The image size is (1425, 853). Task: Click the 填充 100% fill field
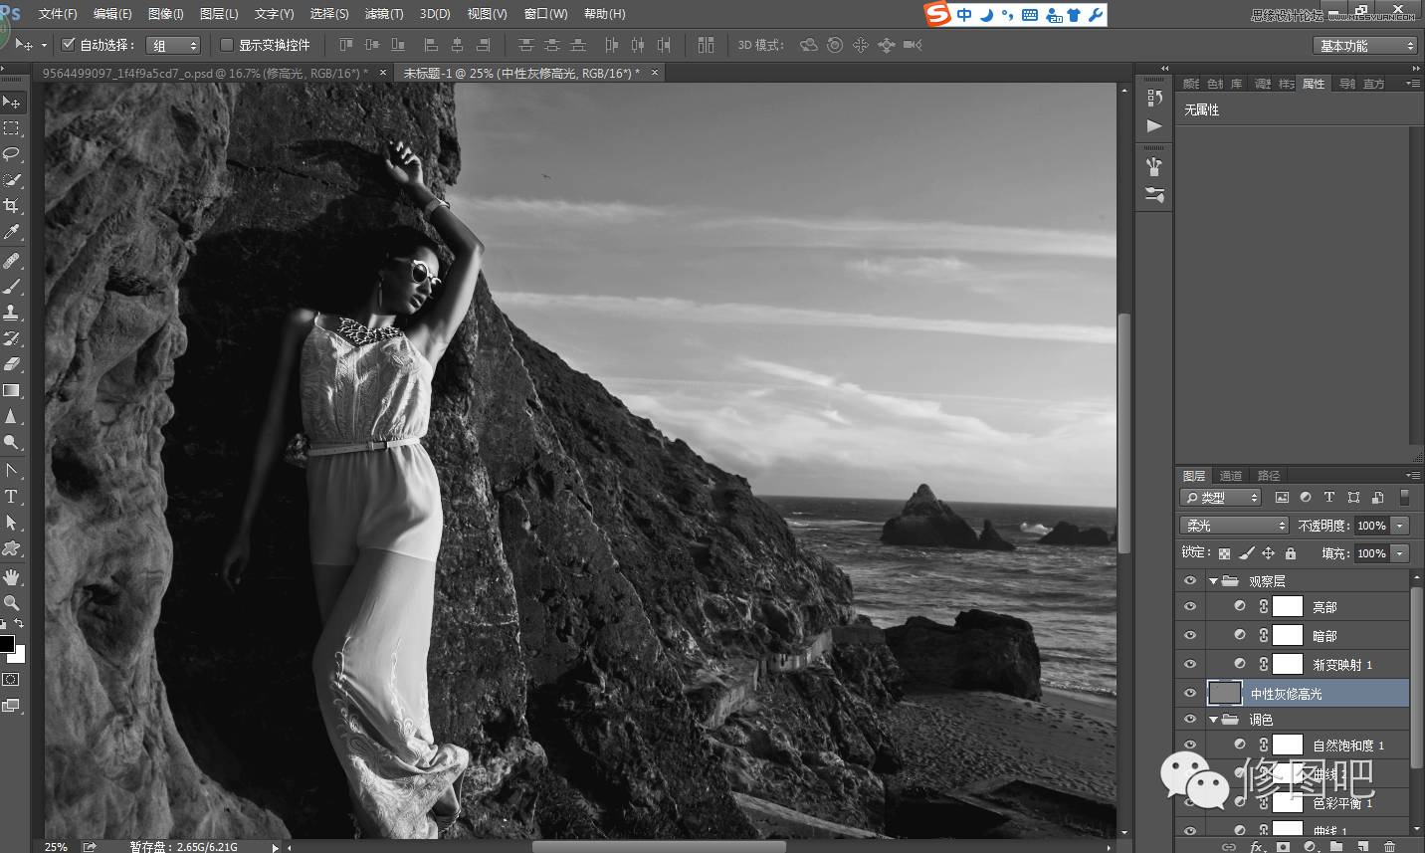click(1371, 553)
